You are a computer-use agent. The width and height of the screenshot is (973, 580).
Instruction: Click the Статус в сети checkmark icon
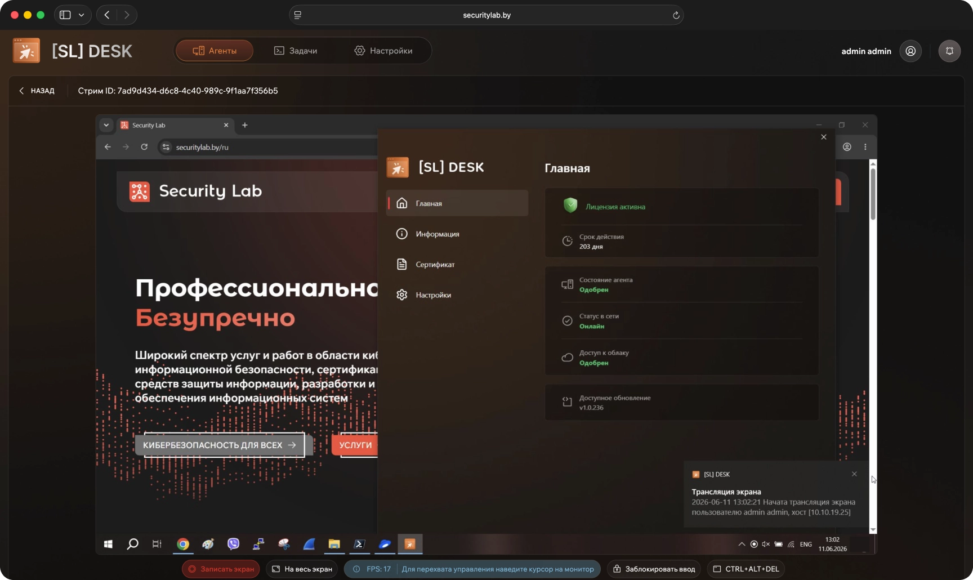567,320
